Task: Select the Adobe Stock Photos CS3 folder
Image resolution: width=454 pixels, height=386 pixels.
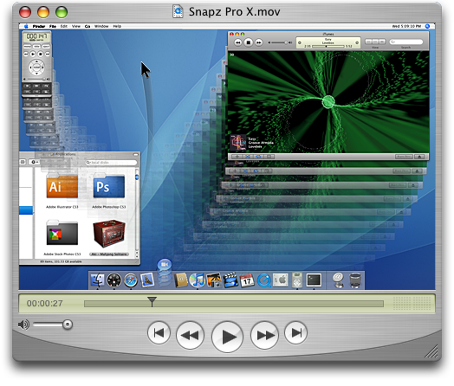Action: coord(62,233)
